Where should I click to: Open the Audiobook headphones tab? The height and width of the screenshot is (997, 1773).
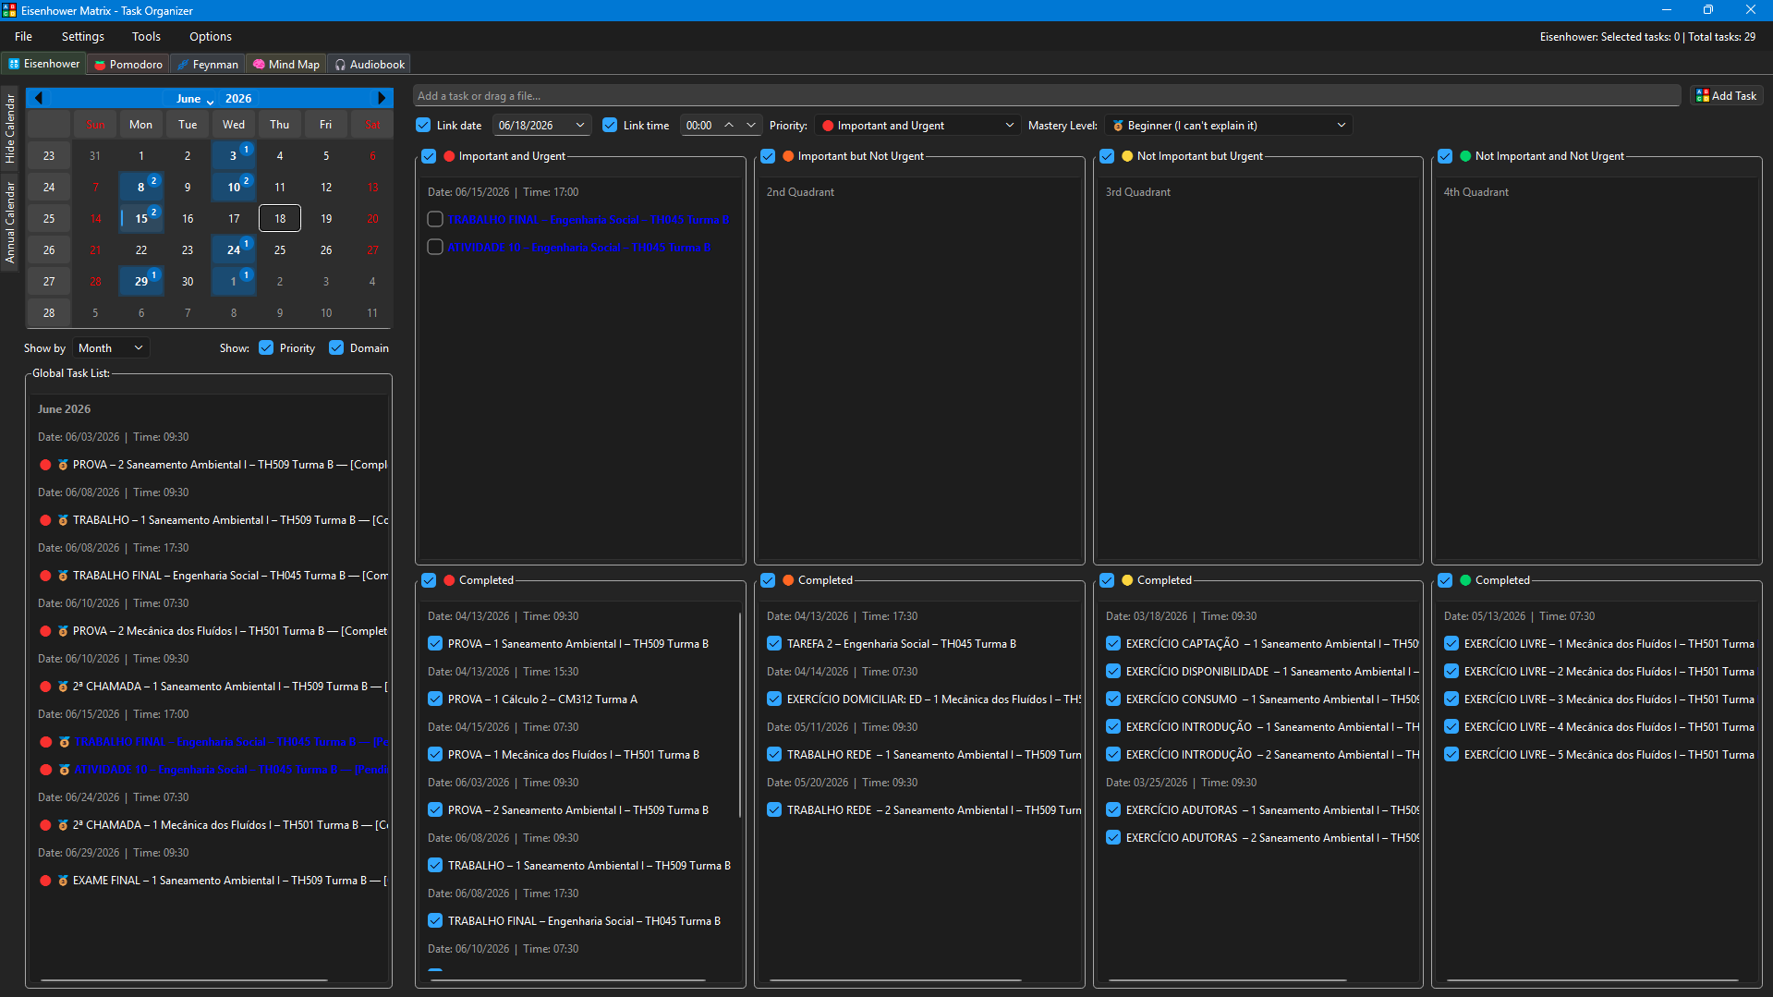(x=370, y=64)
